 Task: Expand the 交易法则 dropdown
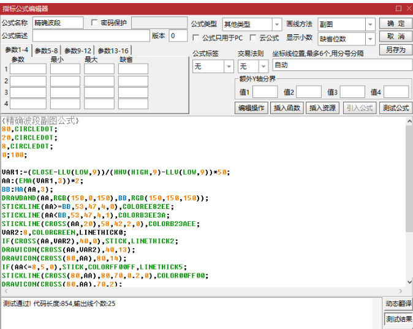pos(263,66)
